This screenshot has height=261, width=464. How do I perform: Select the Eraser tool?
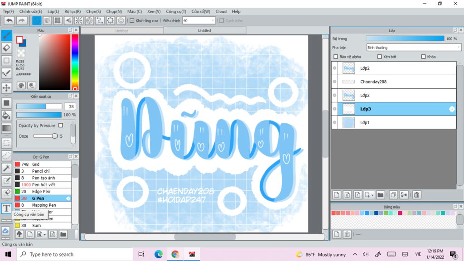click(x=6, y=48)
